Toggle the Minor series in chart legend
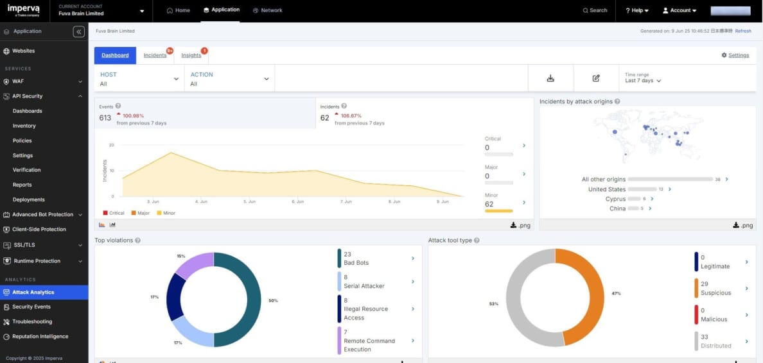 [166, 213]
